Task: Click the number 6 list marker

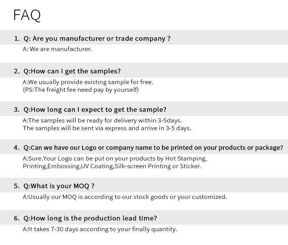Action: [17, 218]
